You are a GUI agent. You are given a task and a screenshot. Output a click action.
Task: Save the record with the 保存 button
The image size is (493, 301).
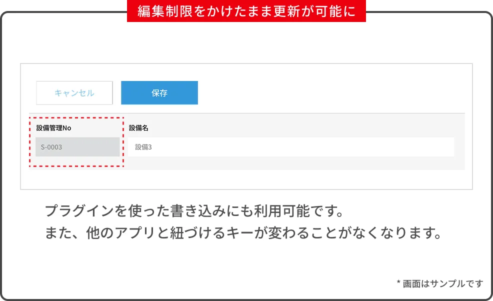pyautogui.click(x=159, y=93)
